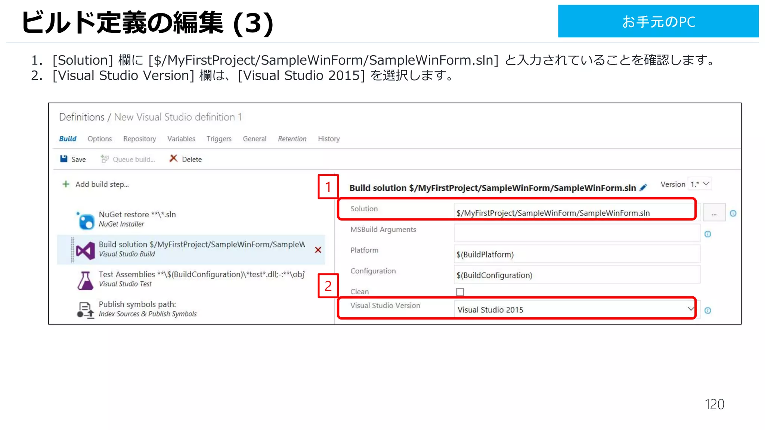
Task: Click the Queue build icon
Action: (105, 159)
